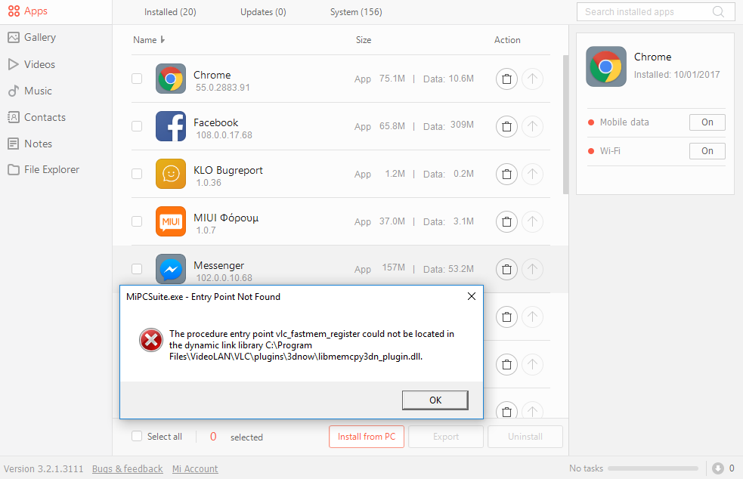Switch to Updates (0) tab
The image size is (743, 479).
click(263, 12)
